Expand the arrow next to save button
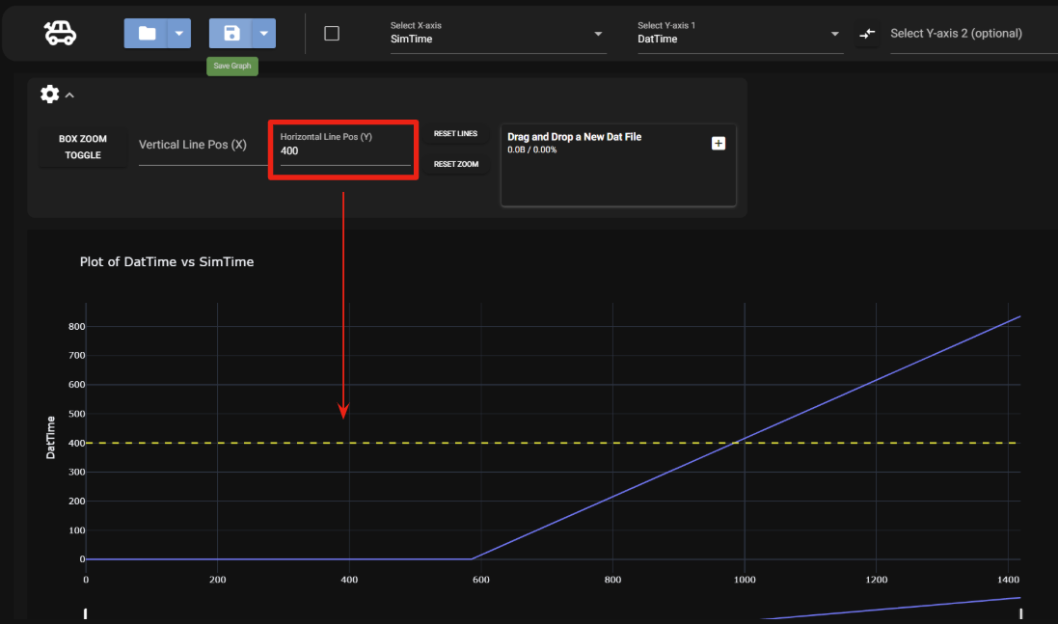 (x=263, y=34)
